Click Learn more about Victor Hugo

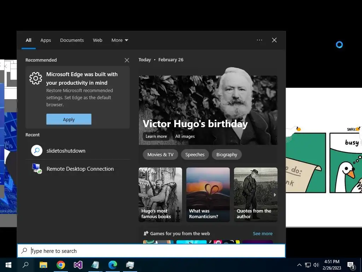pos(156,136)
